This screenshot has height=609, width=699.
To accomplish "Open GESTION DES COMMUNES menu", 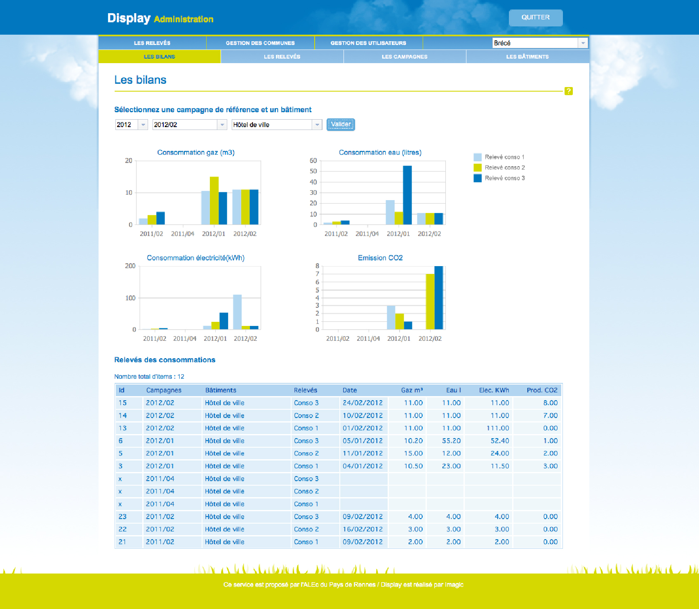I will pos(260,43).
